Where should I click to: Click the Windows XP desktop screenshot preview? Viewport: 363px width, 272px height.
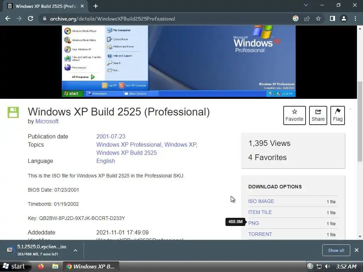pyautogui.click(x=179, y=61)
